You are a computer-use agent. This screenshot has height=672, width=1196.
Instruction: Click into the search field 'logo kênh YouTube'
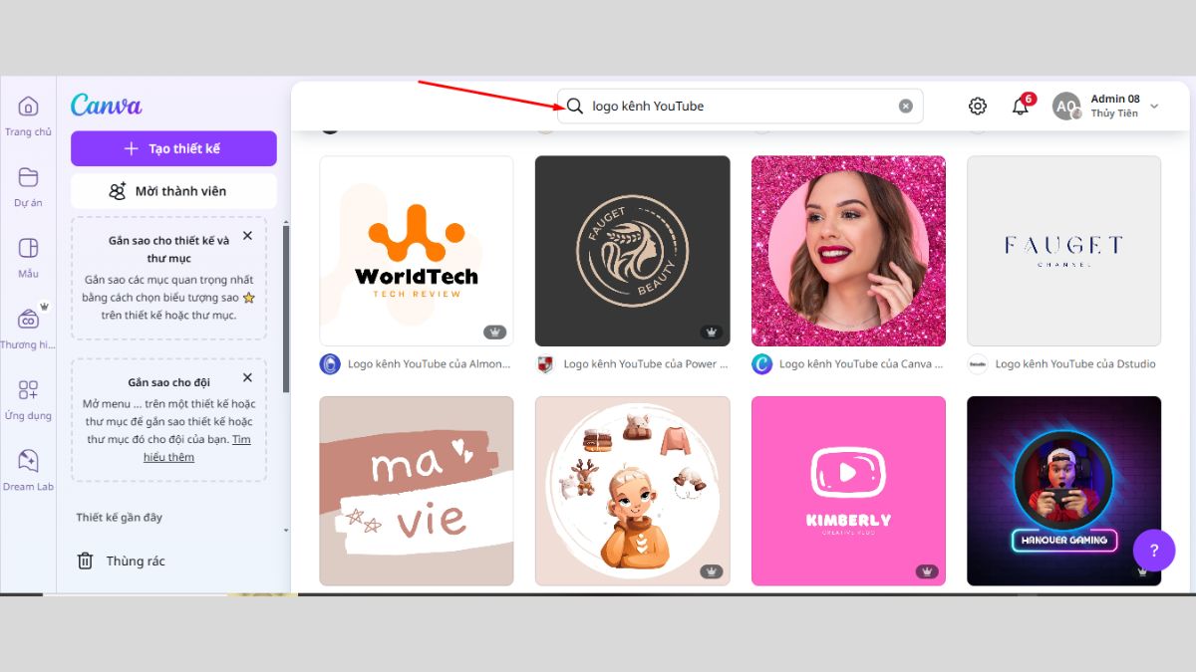741,106
